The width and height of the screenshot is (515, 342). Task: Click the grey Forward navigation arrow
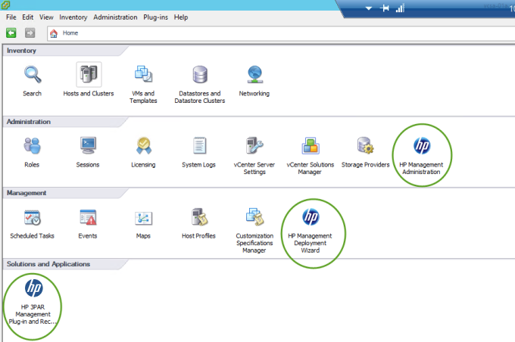30,33
